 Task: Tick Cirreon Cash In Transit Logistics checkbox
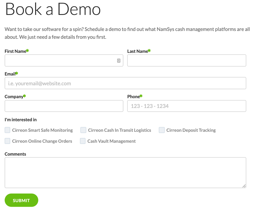83,130
